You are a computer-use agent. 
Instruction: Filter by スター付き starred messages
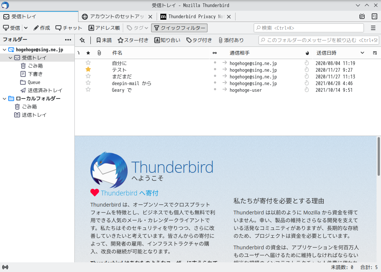point(133,40)
